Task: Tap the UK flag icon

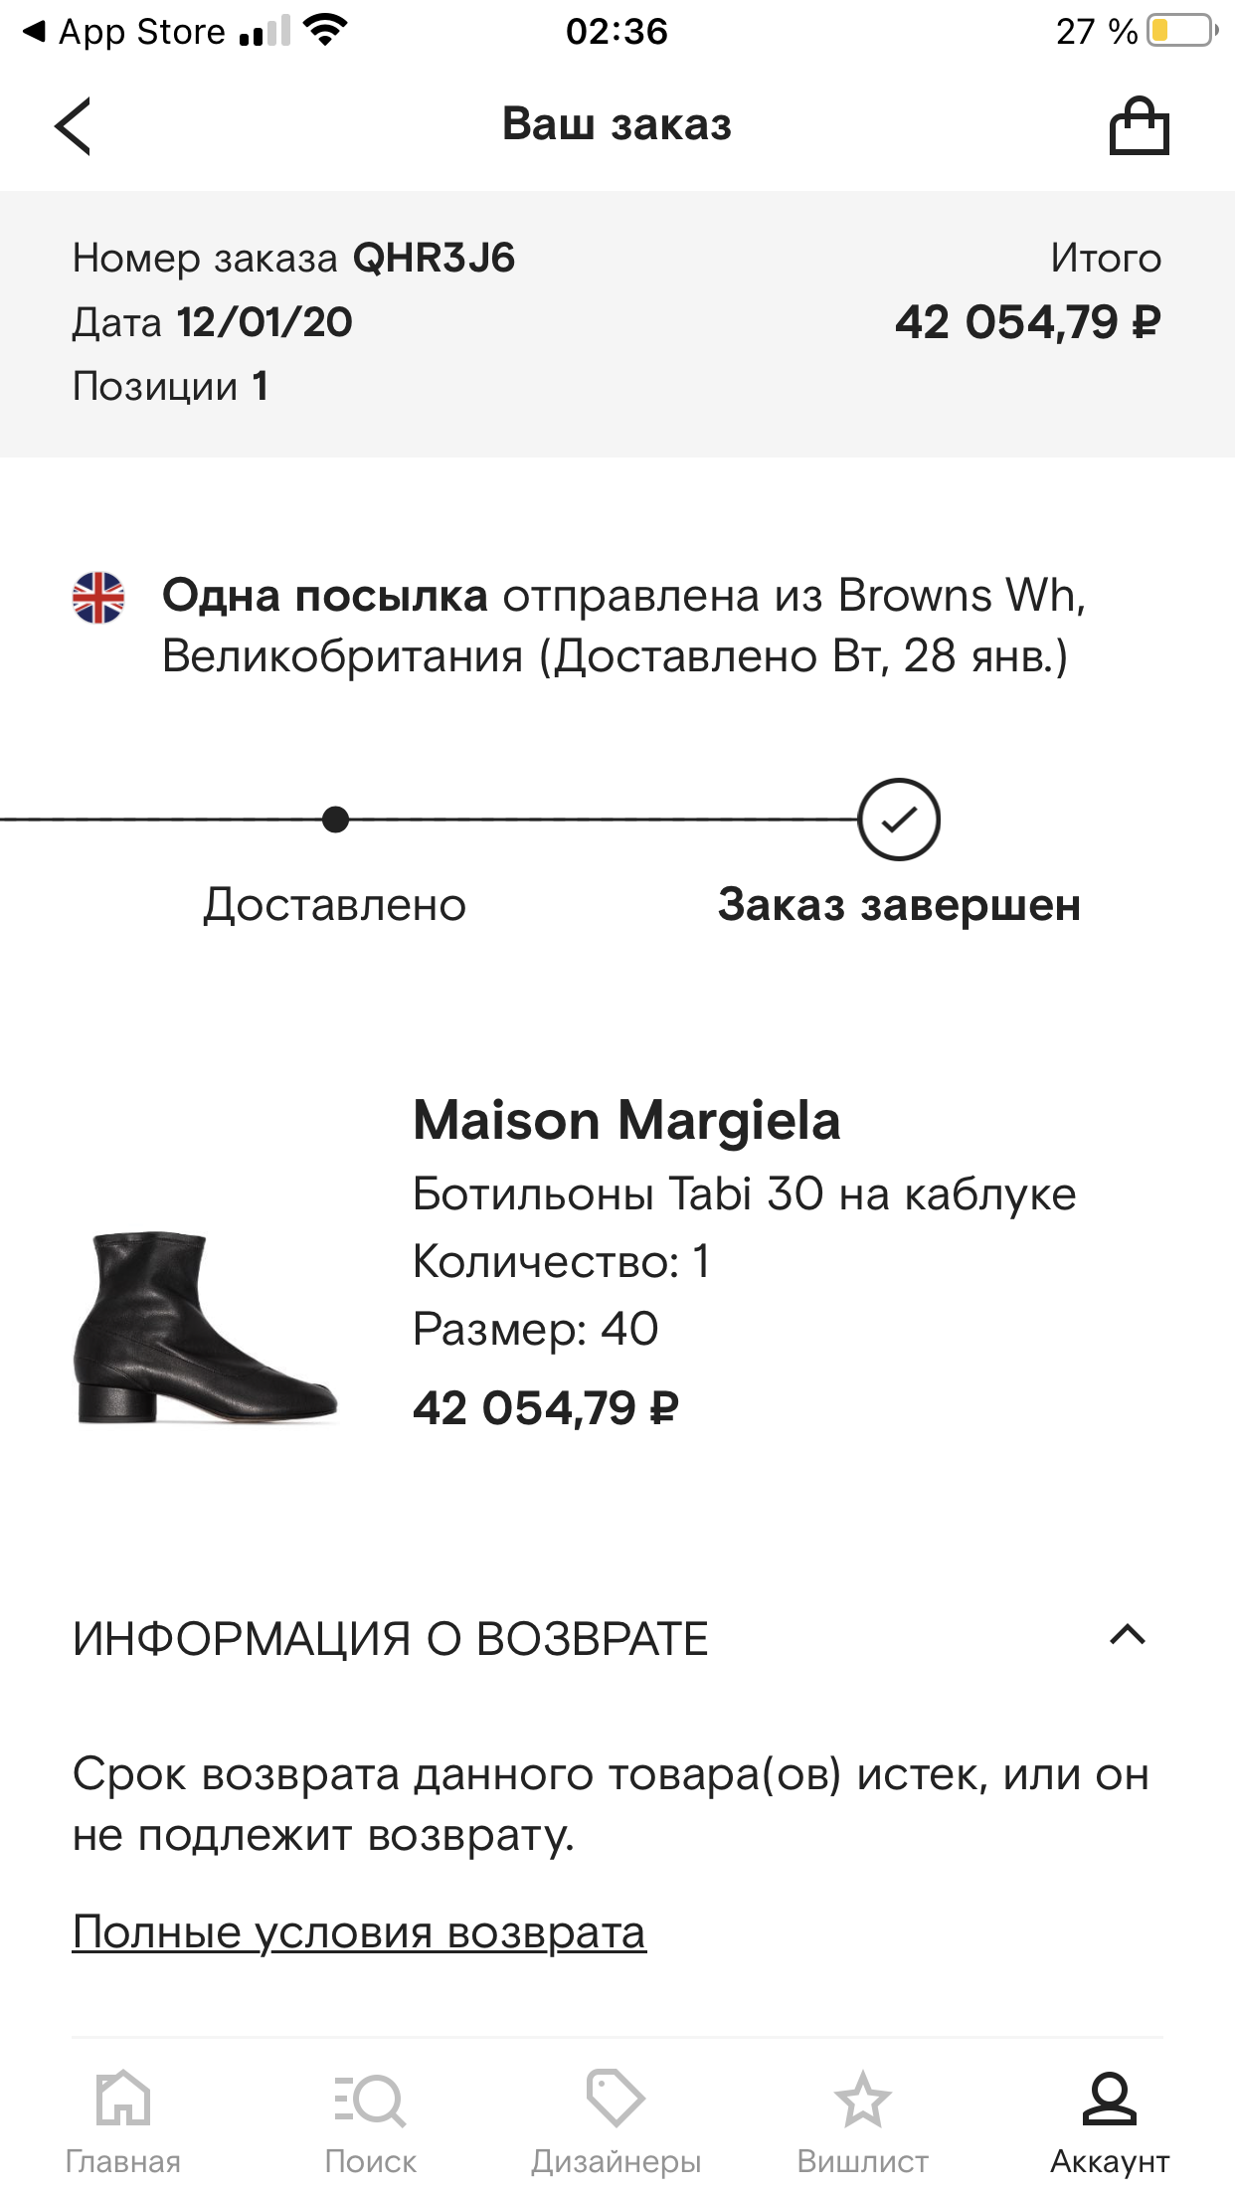Action: [98, 598]
